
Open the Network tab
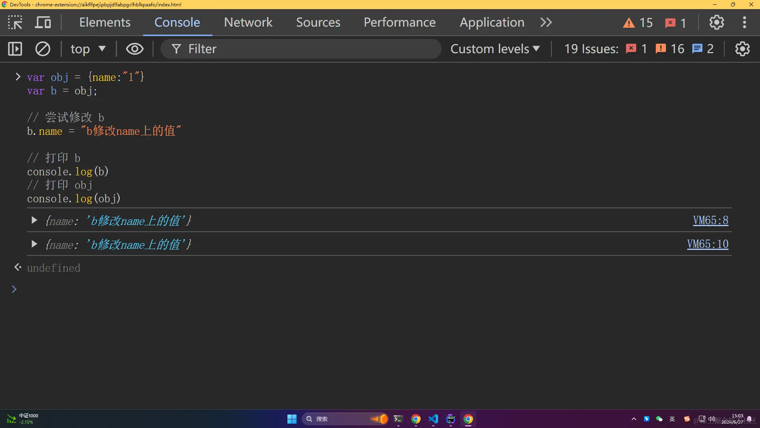pos(248,22)
